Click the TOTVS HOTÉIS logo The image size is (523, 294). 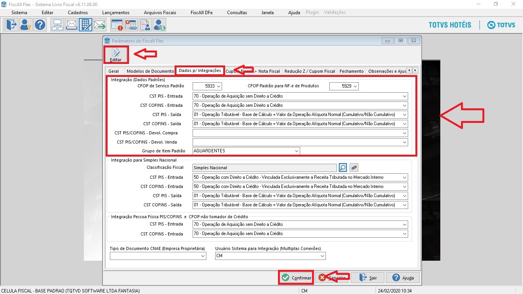pos(450,25)
